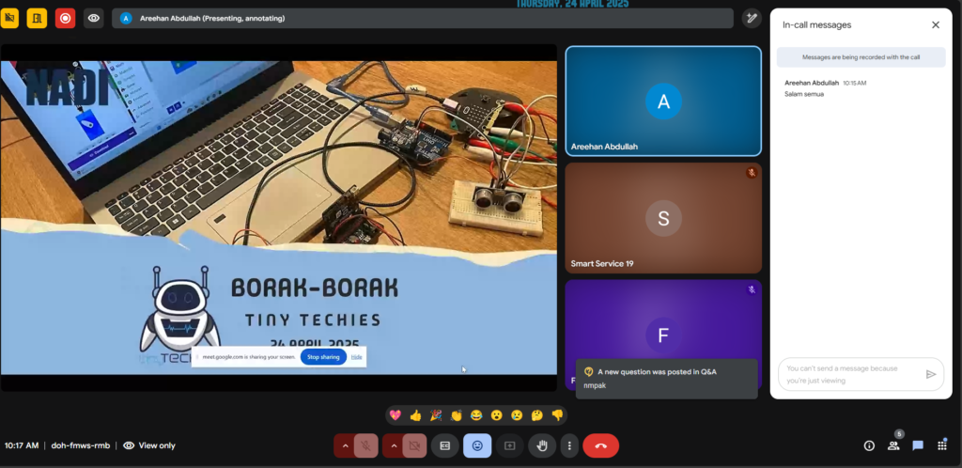Click the yellow door icon in top bar
962x468 pixels.
tap(37, 19)
